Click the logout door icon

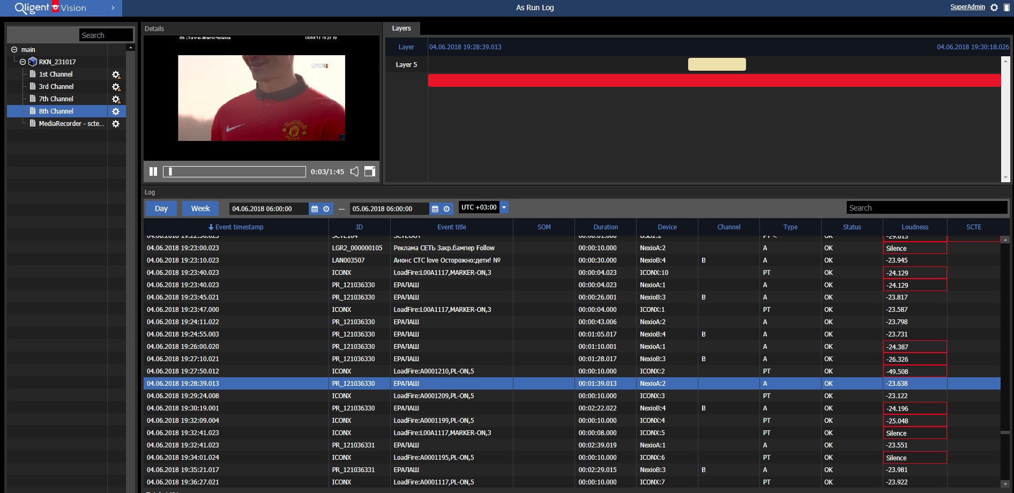click(1006, 8)
